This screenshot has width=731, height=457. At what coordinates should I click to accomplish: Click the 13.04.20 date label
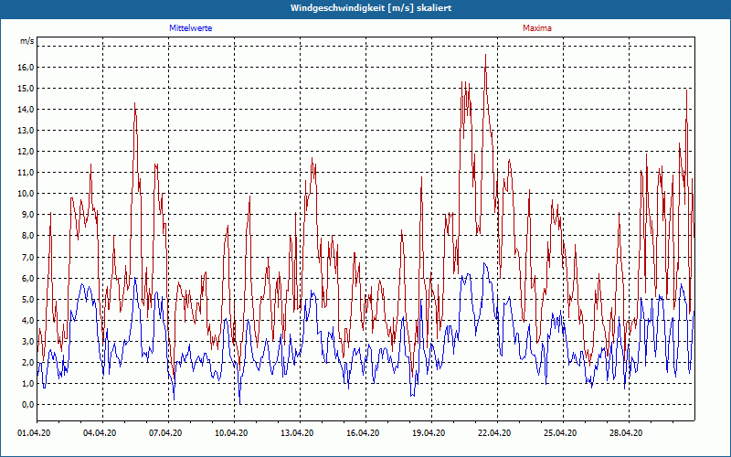(x=297, y=433)
